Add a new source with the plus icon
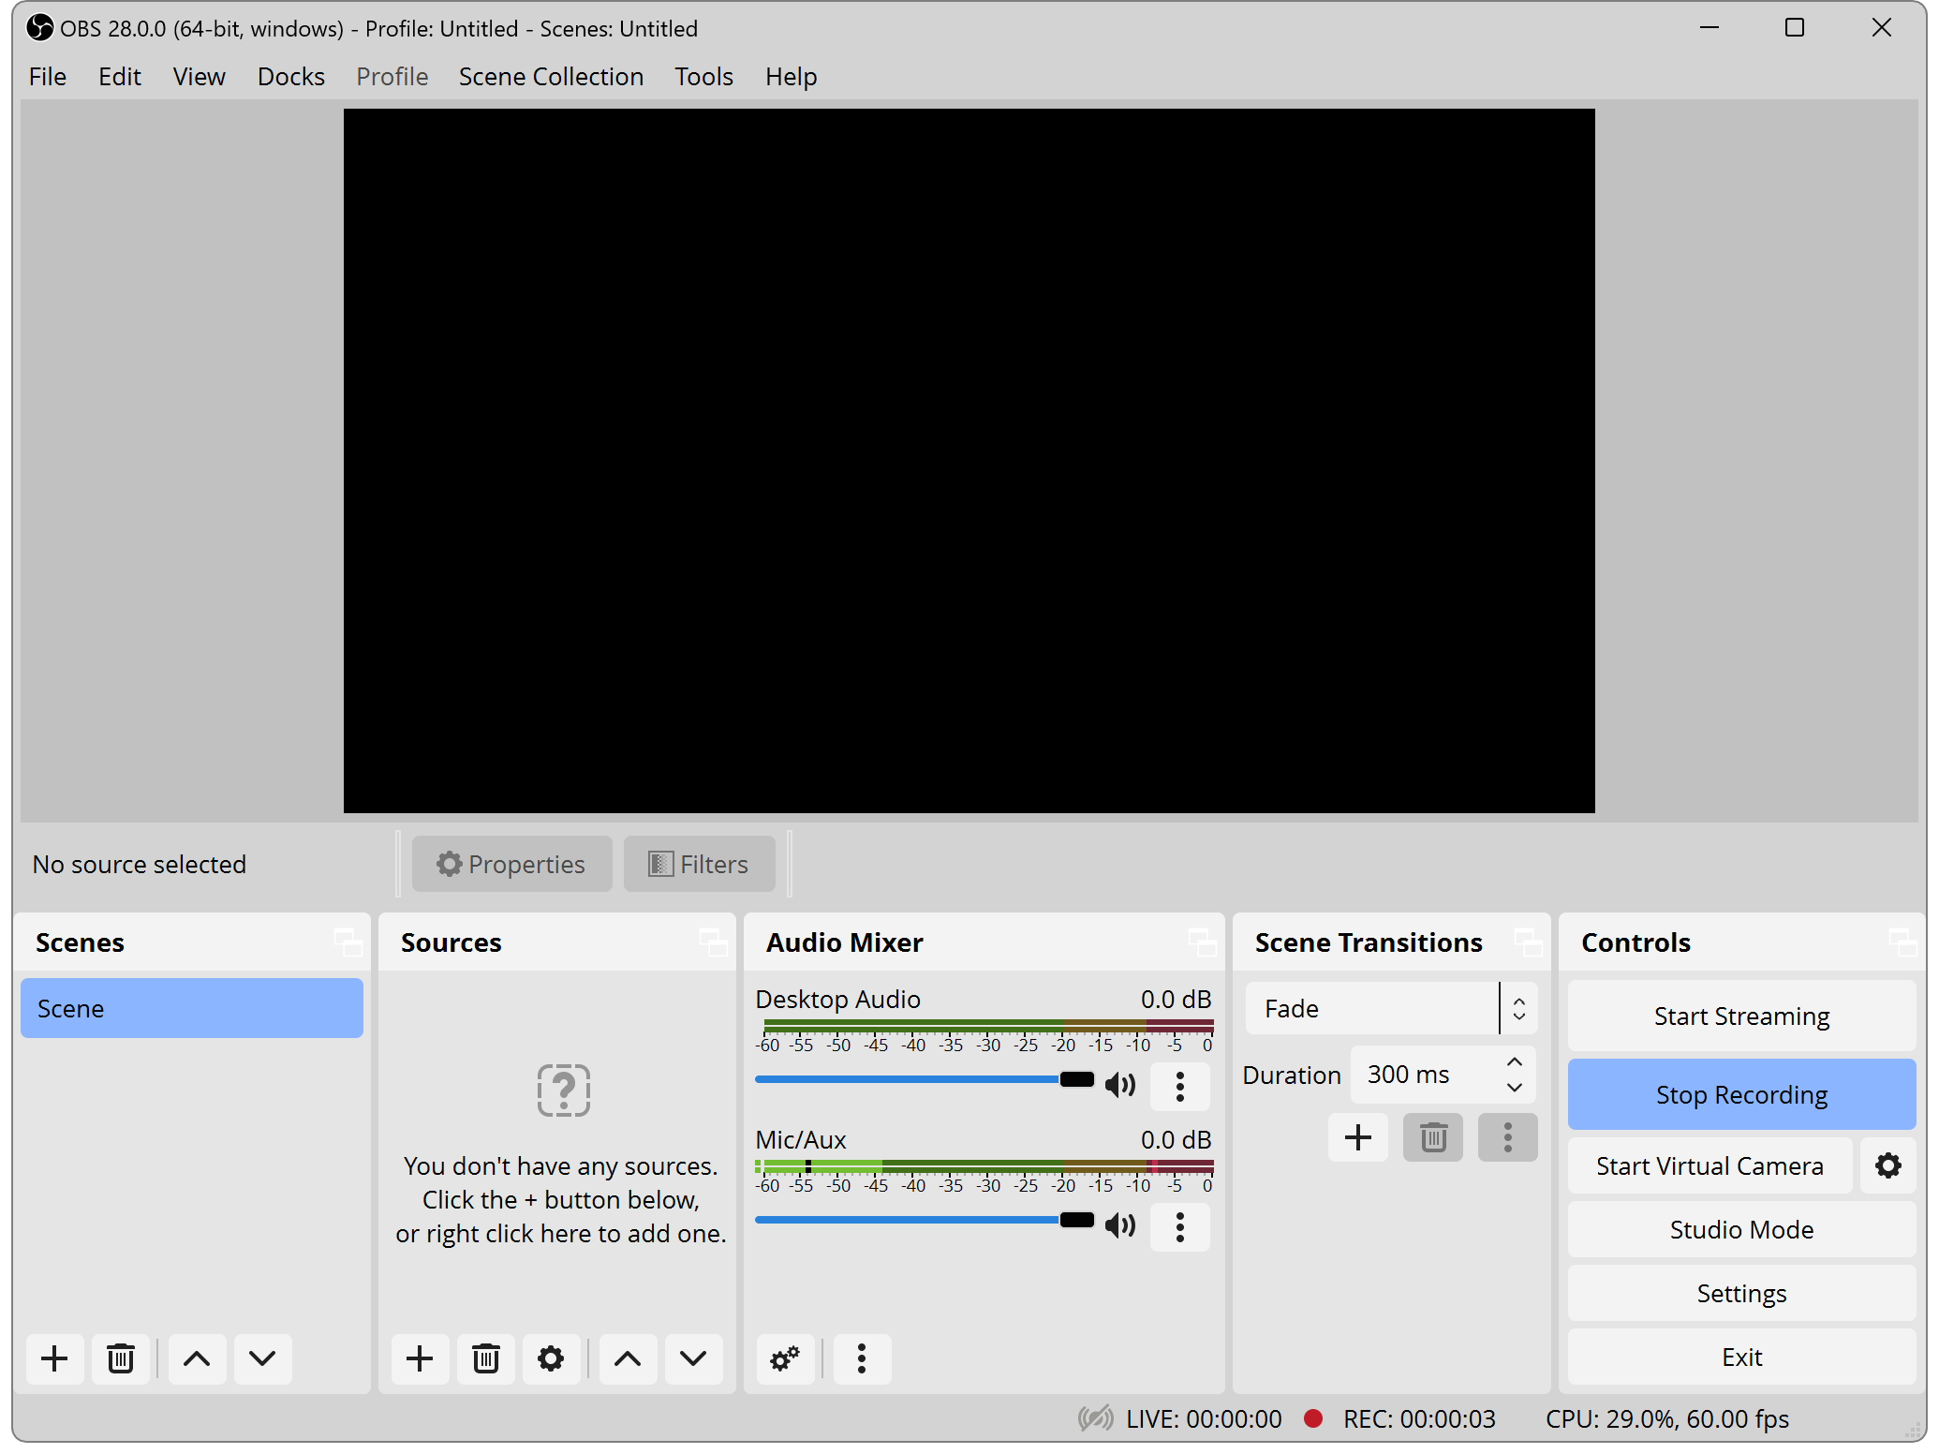Screen dimensions: 1939x1454 [x=420, y=1358]
